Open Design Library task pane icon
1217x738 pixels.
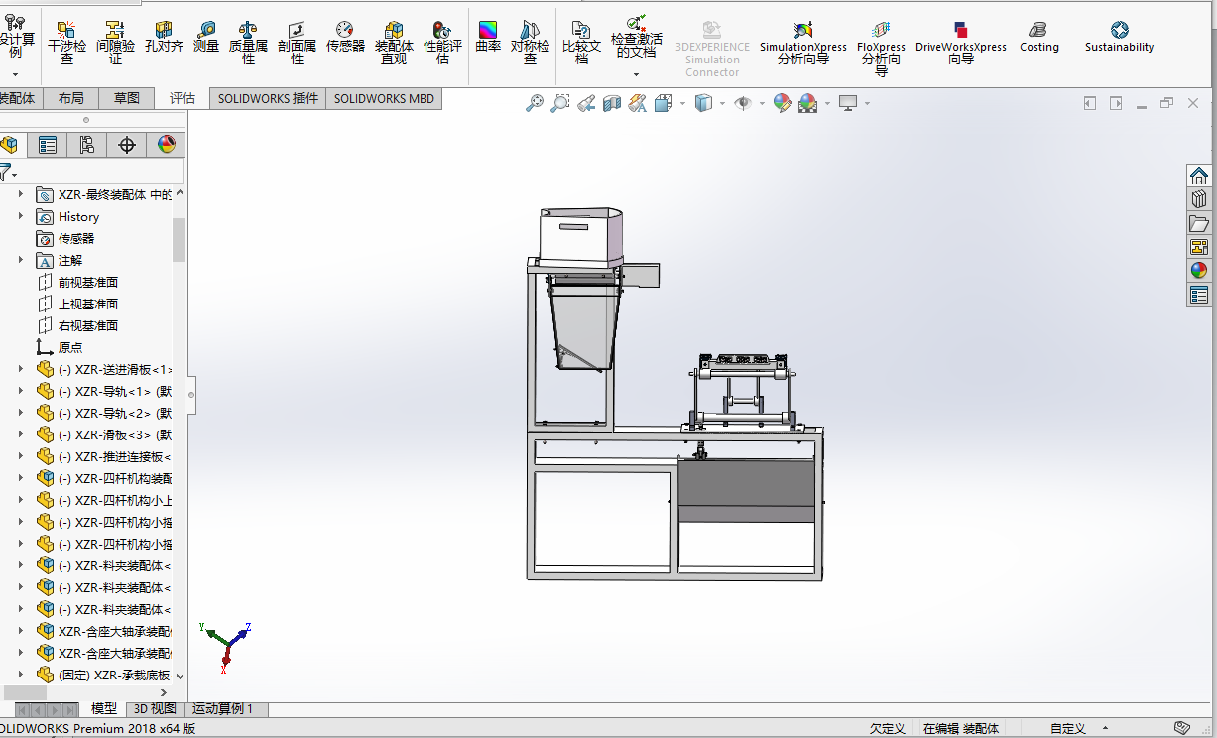(x=1199, y=199)
